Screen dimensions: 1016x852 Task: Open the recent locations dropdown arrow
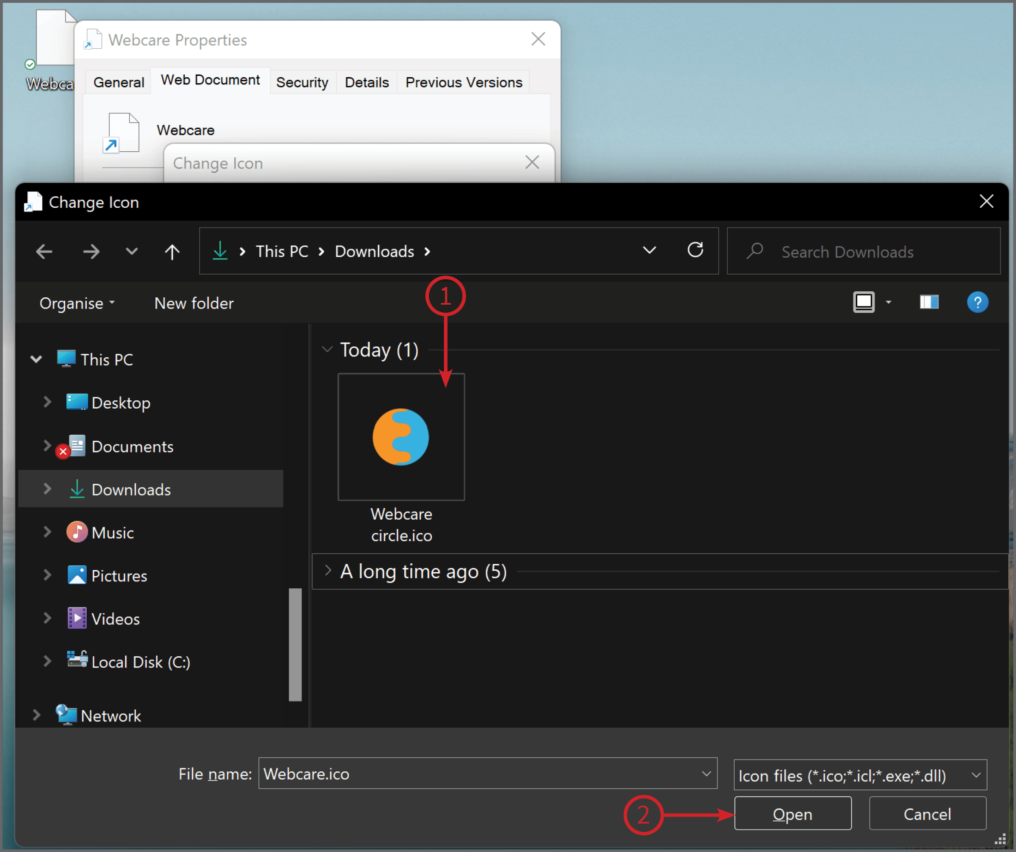coord(132,251)
